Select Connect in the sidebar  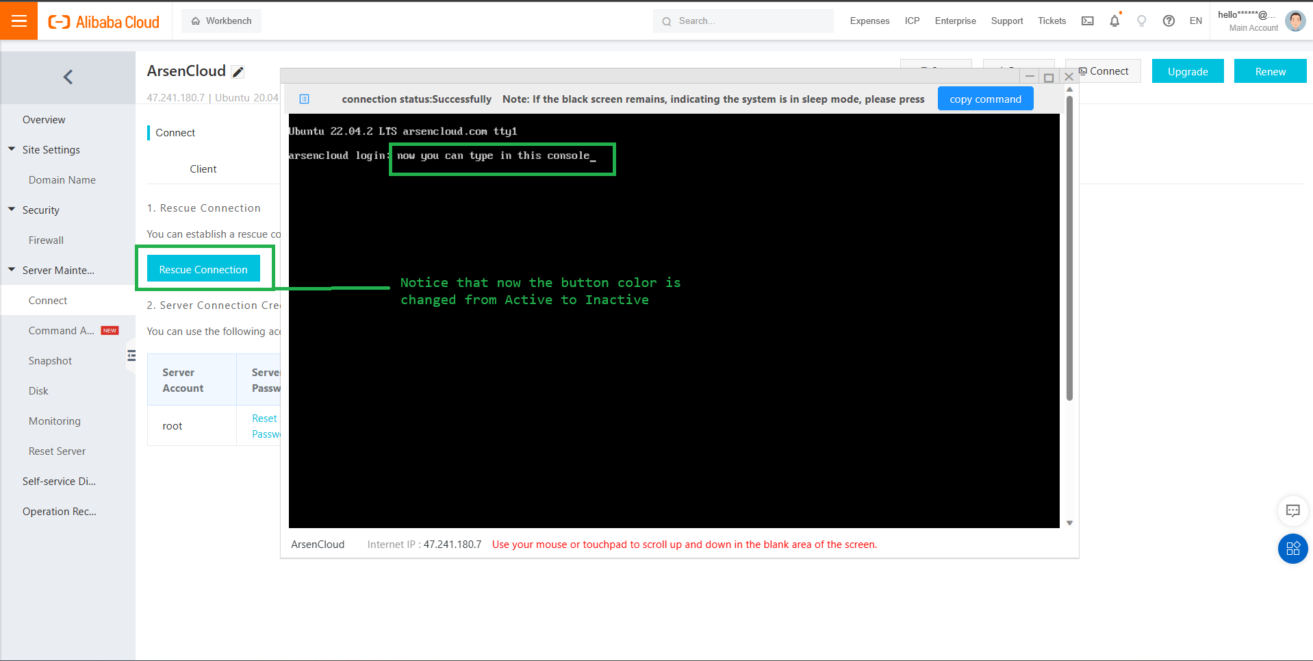coord(47,301)
